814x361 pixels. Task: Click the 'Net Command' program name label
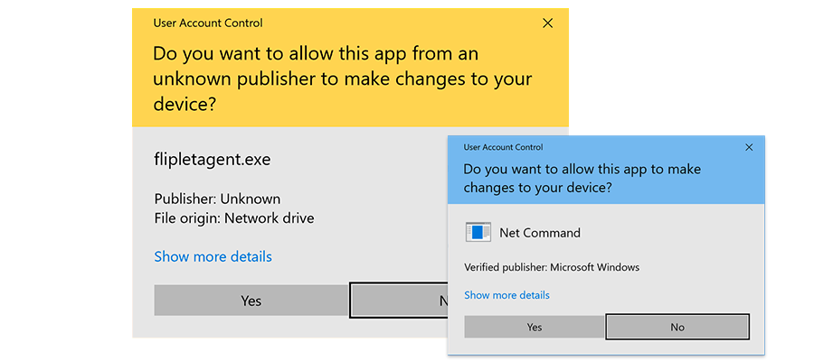click(x=540, y=233)
